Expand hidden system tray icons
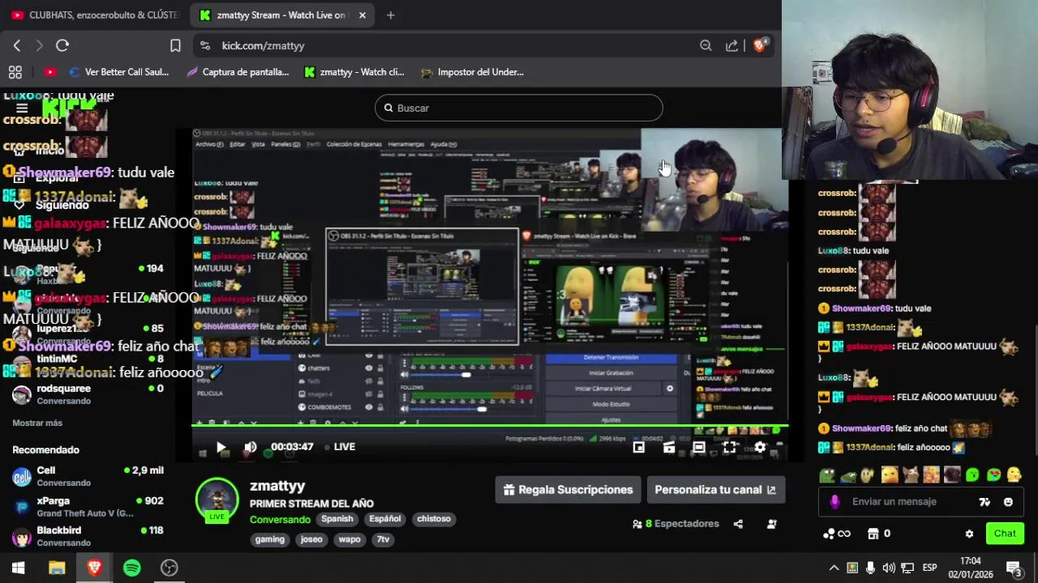1038x583 pixels. click(834, 568)
